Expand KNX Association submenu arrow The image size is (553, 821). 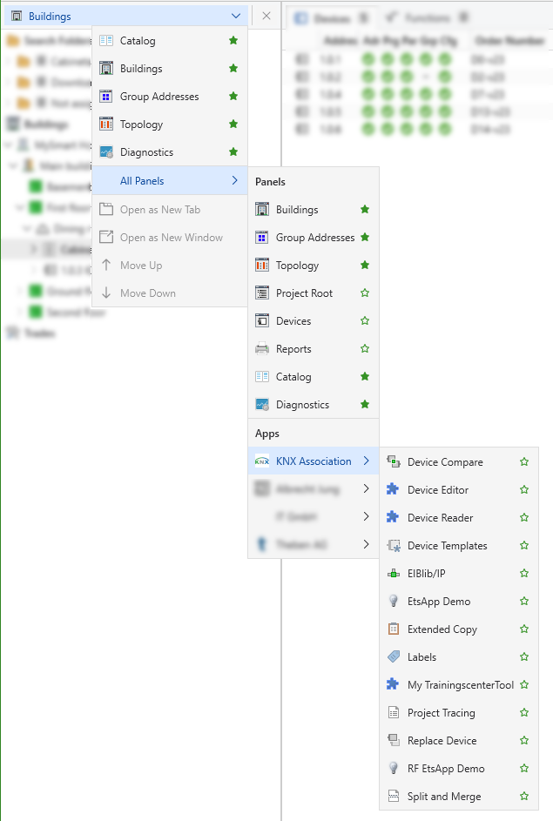coord(366,461)
